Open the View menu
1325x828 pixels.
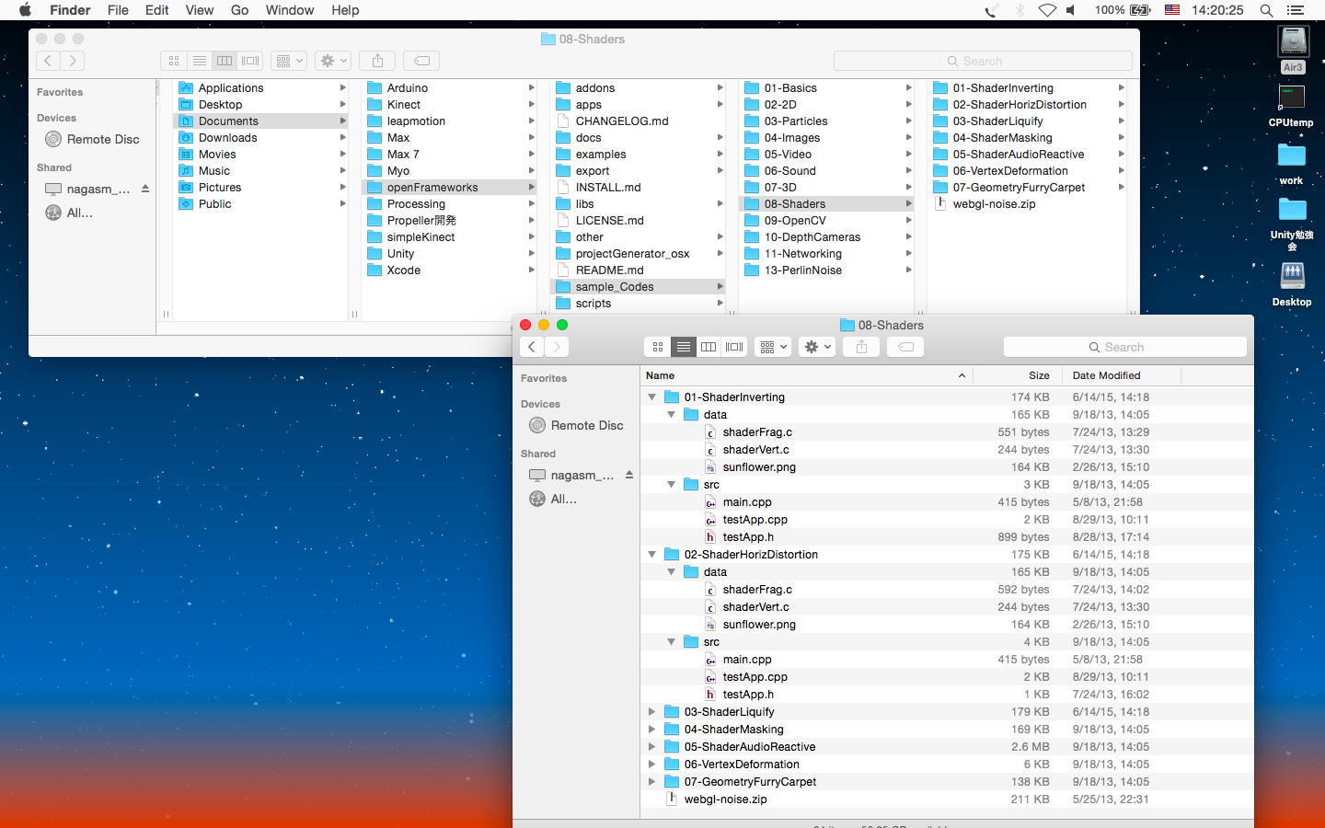tap(199, 10)
